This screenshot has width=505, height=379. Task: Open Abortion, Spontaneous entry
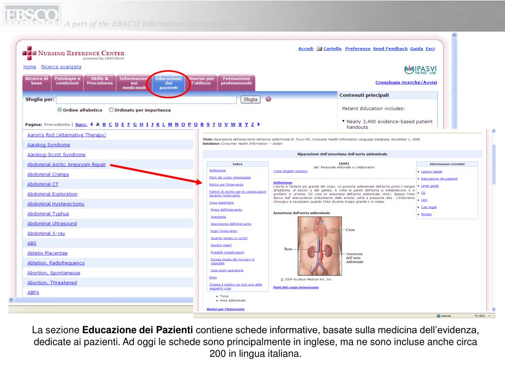(x=54, y=273)
